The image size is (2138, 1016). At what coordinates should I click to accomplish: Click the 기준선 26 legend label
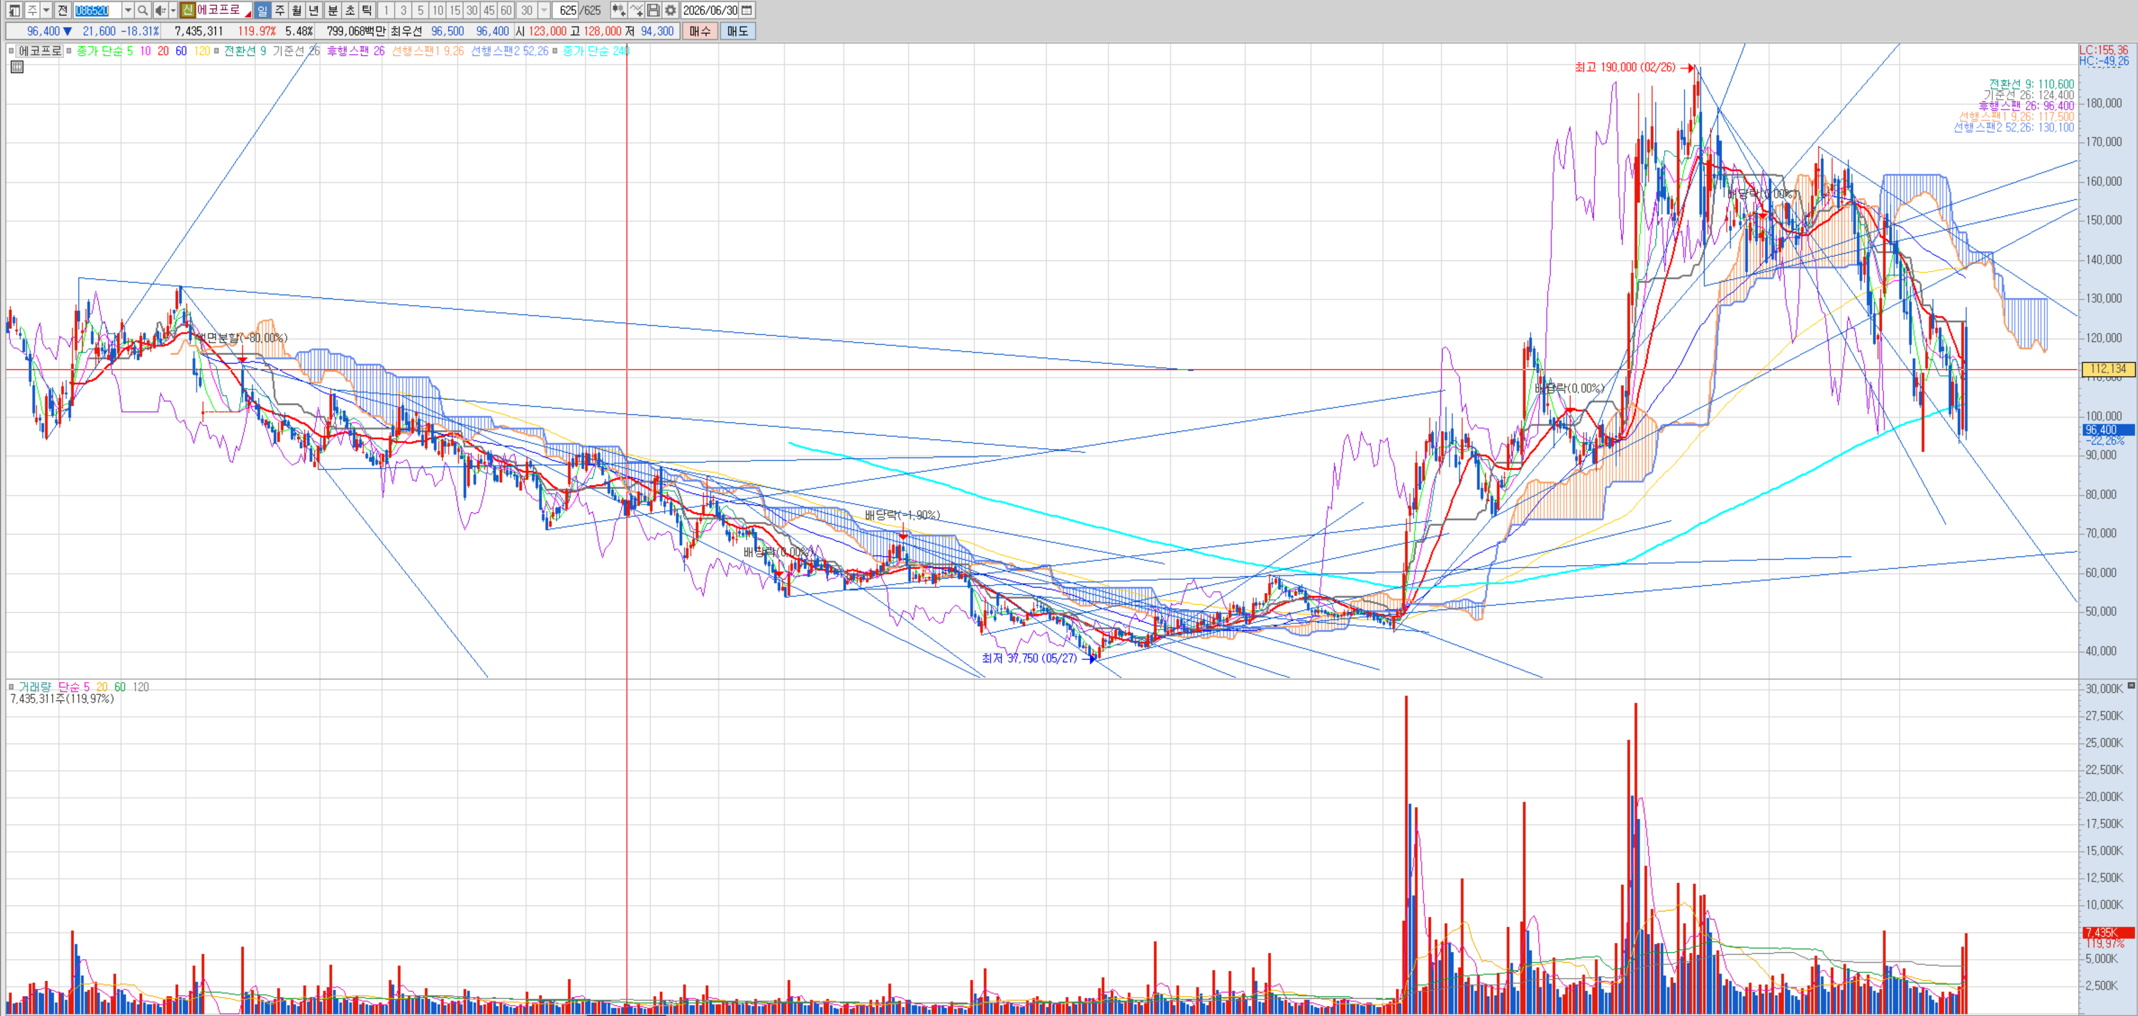(296, 52)
